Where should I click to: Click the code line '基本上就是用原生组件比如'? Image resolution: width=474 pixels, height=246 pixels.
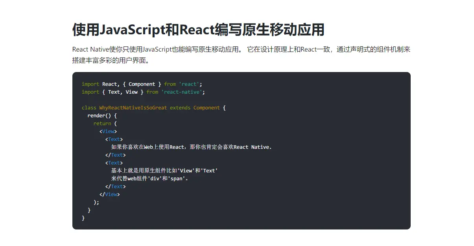(x=164, y=170)
